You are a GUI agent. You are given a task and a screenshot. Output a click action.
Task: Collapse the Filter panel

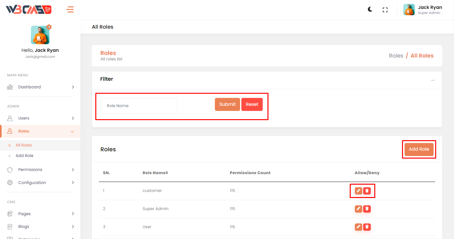(433, 80)
